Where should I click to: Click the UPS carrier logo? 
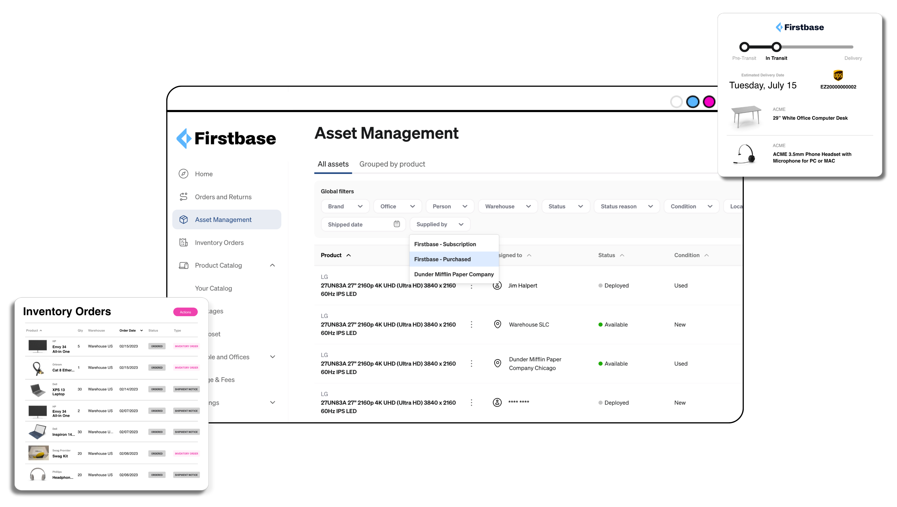838,75
